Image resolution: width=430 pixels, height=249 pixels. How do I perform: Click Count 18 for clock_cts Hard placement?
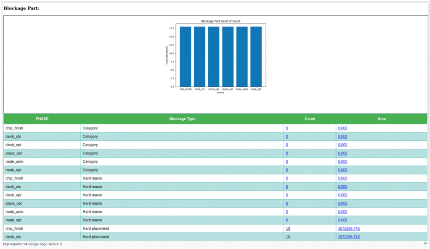tap(288, 237)
